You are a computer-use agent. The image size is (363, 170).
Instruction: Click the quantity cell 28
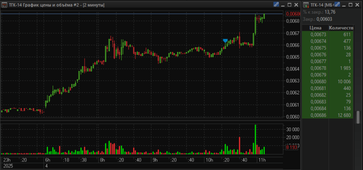(x=341, y=55)
